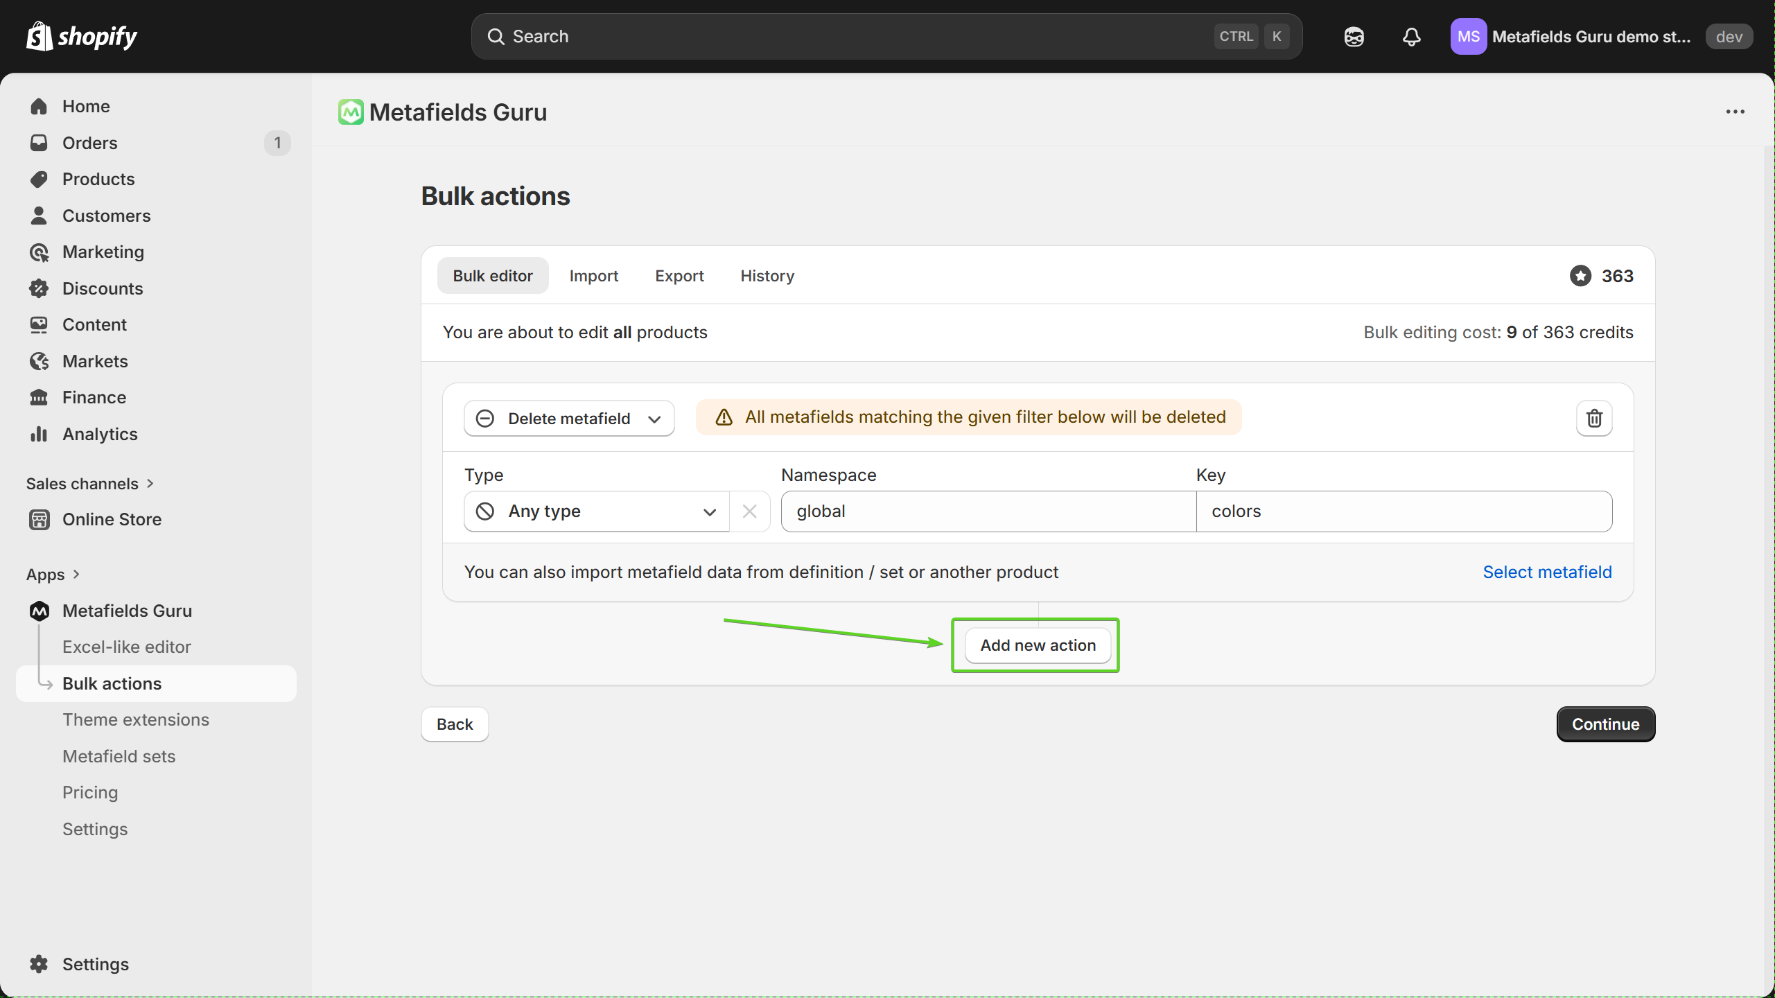Image resolution: width=1775 pixels, height=998 pixels.
Task: Expand the Apps section chevron
Action: tap(76, 575)
